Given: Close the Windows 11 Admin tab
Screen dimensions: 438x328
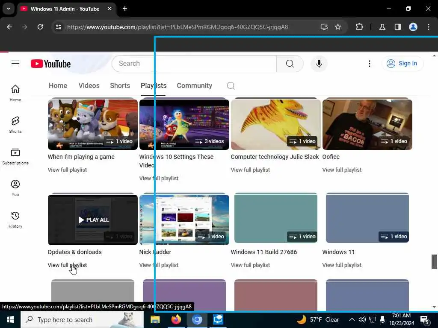Looking at the screenshot, I should [x=109, y=9].
